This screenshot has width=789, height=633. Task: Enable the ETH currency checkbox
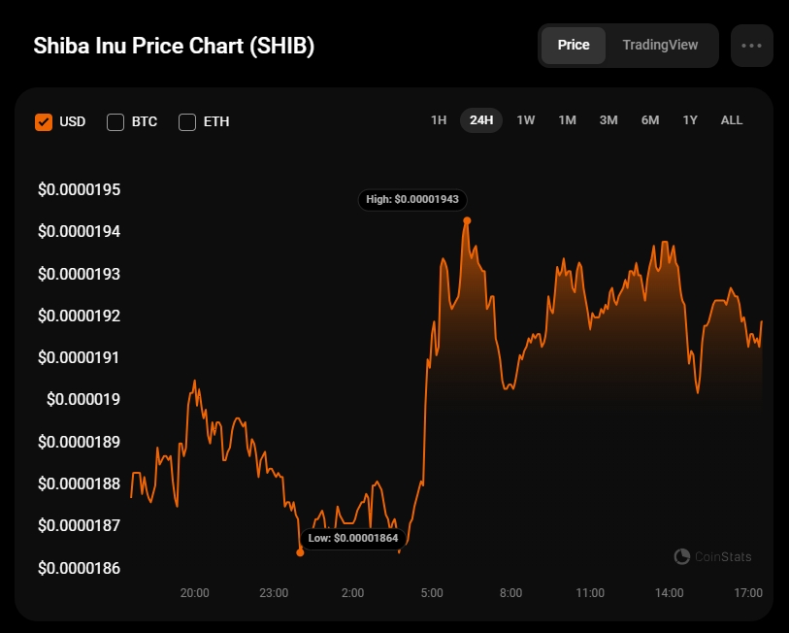pyautogui.click(x=187, y=121)
